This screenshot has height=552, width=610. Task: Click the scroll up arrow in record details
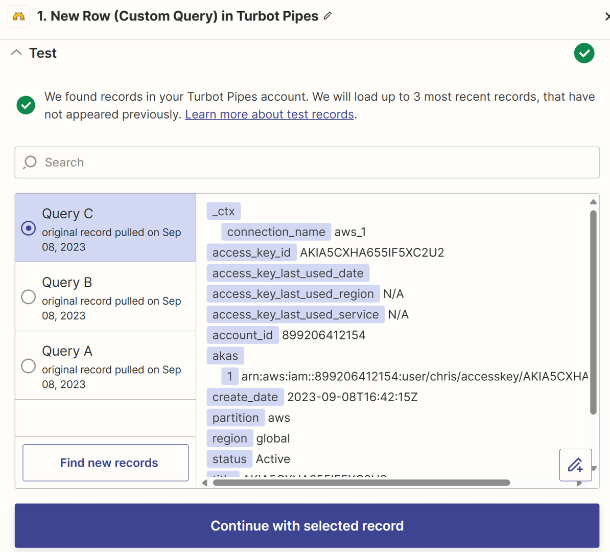point(593,202)
